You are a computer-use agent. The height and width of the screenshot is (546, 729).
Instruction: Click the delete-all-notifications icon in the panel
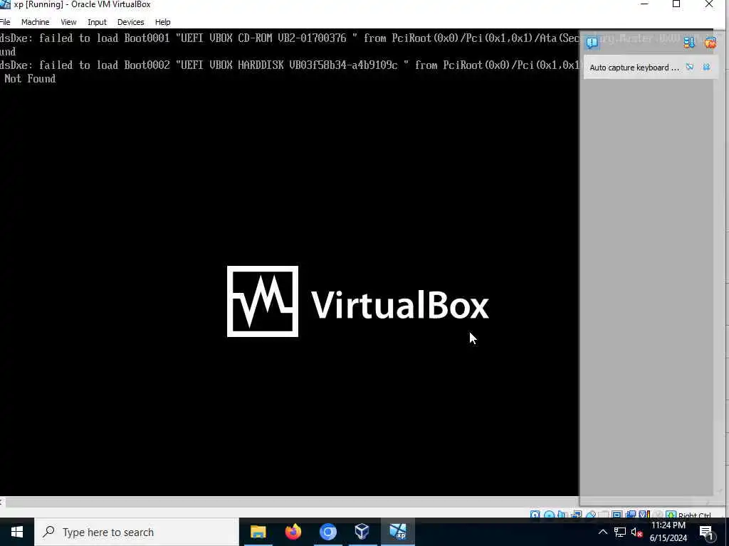[710, 43]
